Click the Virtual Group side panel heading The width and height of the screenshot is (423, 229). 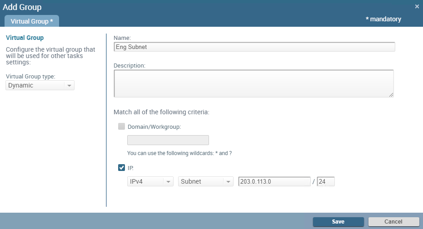(x=25, y=38)
